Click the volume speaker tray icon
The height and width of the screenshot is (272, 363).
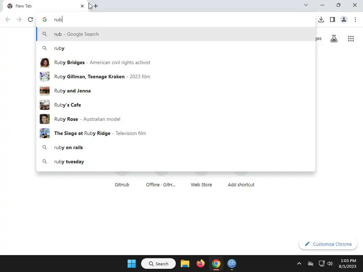(x=330, y=263)
